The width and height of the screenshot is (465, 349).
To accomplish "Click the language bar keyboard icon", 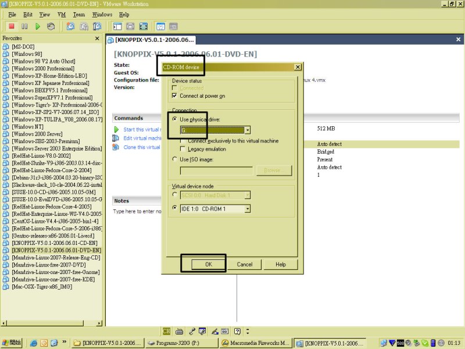I will point(179,331).
